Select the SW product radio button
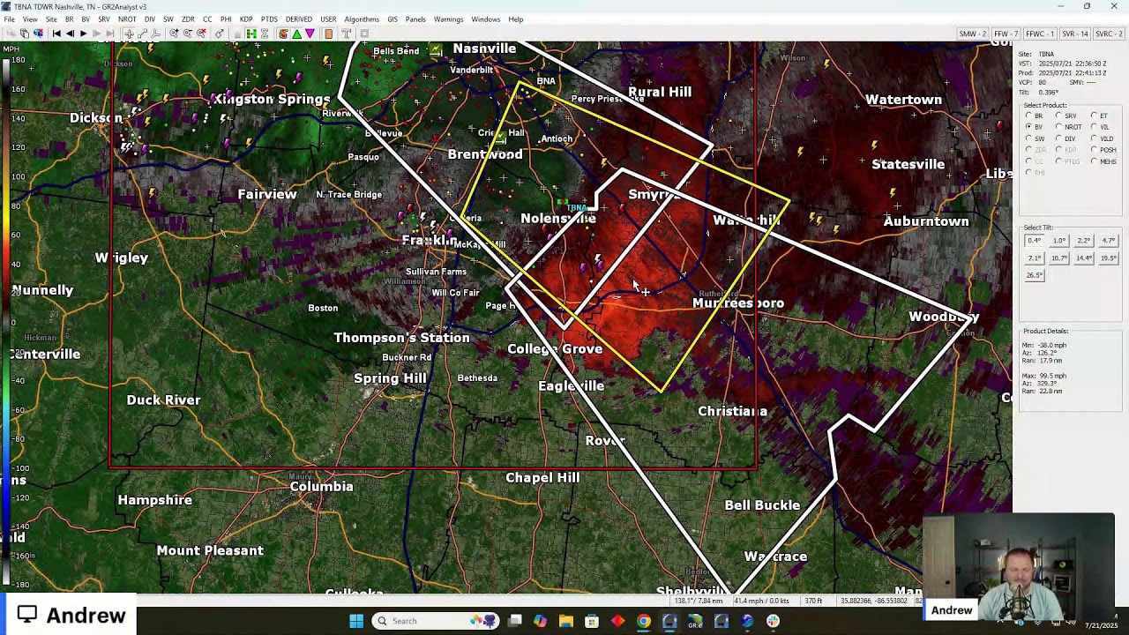This screenshot has height=635, width=1129. (x=1029, y=138)
